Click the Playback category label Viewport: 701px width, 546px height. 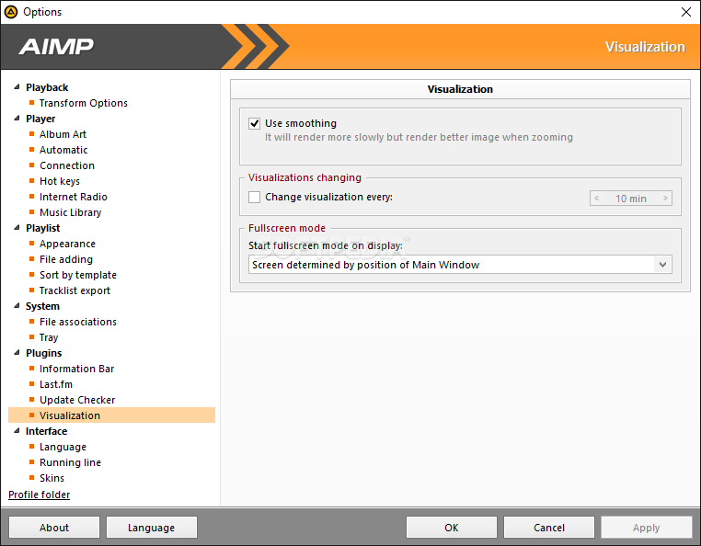click(47, 87)
